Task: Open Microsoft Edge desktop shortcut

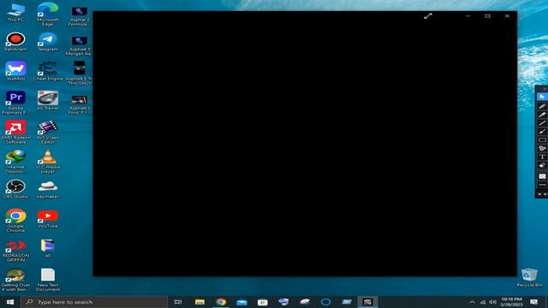Action: (48, 14)
